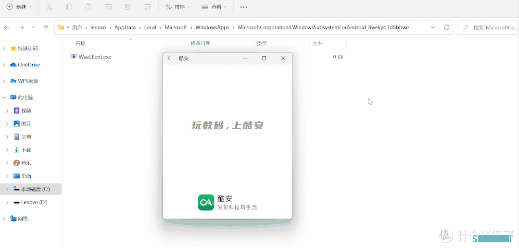Click back arrow in 酷安 window
519x248 pixels.
[170, 58]
